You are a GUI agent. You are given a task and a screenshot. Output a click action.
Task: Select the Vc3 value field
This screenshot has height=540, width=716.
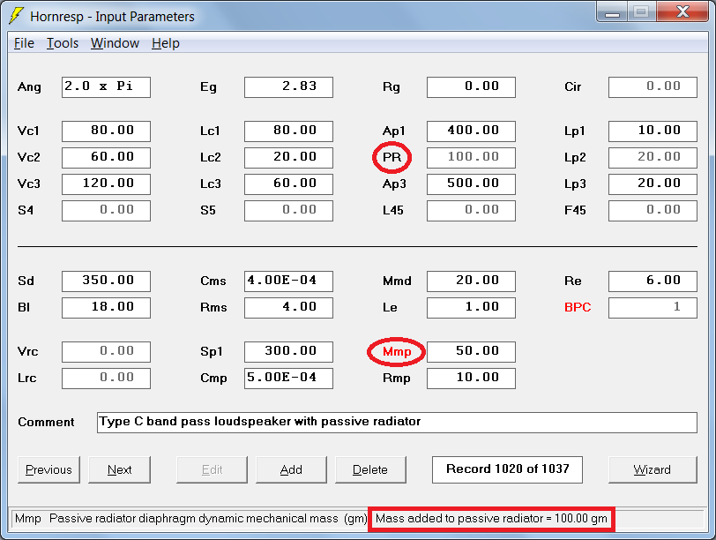tap(106, 184)
